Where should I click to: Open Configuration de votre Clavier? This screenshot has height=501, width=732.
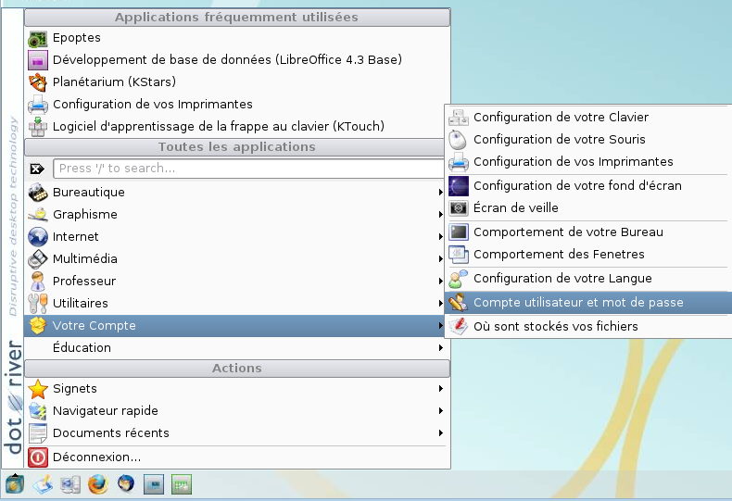(x=561, y=118)
